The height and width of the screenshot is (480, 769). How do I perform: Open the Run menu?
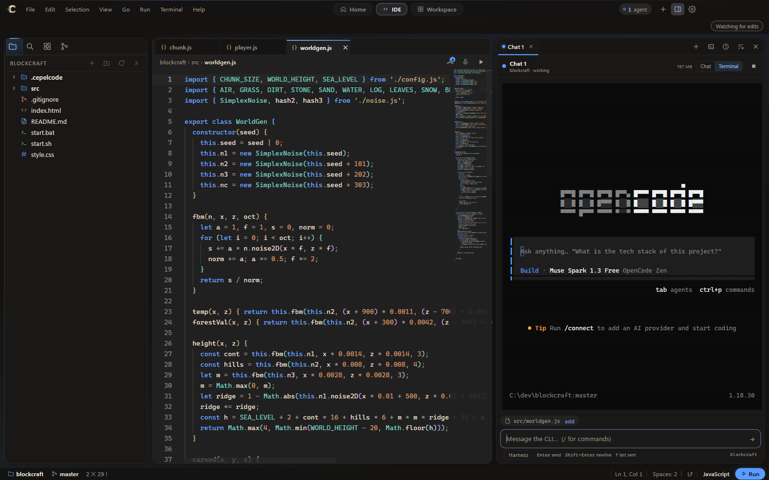145,10
